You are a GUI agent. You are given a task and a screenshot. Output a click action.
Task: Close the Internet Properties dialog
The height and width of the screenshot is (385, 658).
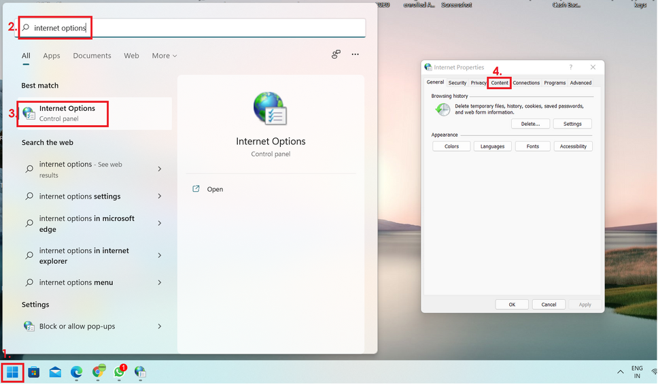pos(593,67)
